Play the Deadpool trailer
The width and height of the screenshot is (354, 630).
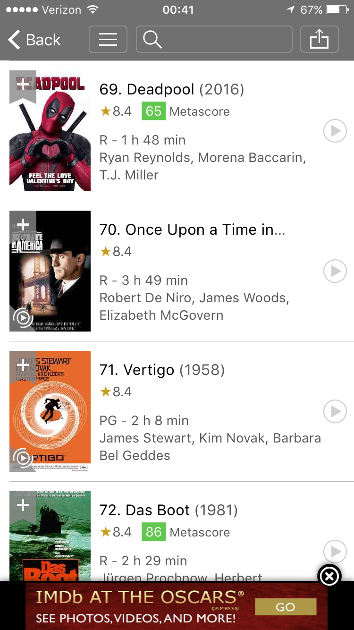tap(335, 131)
